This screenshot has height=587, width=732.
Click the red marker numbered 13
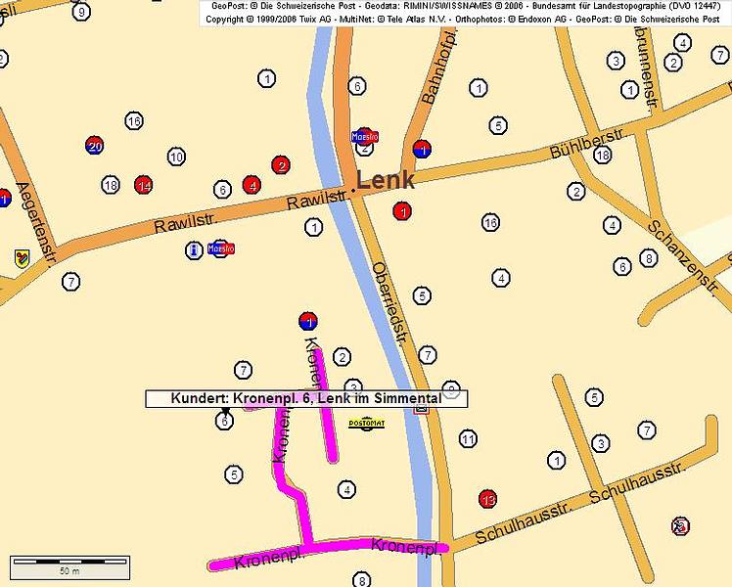point(488,499)
